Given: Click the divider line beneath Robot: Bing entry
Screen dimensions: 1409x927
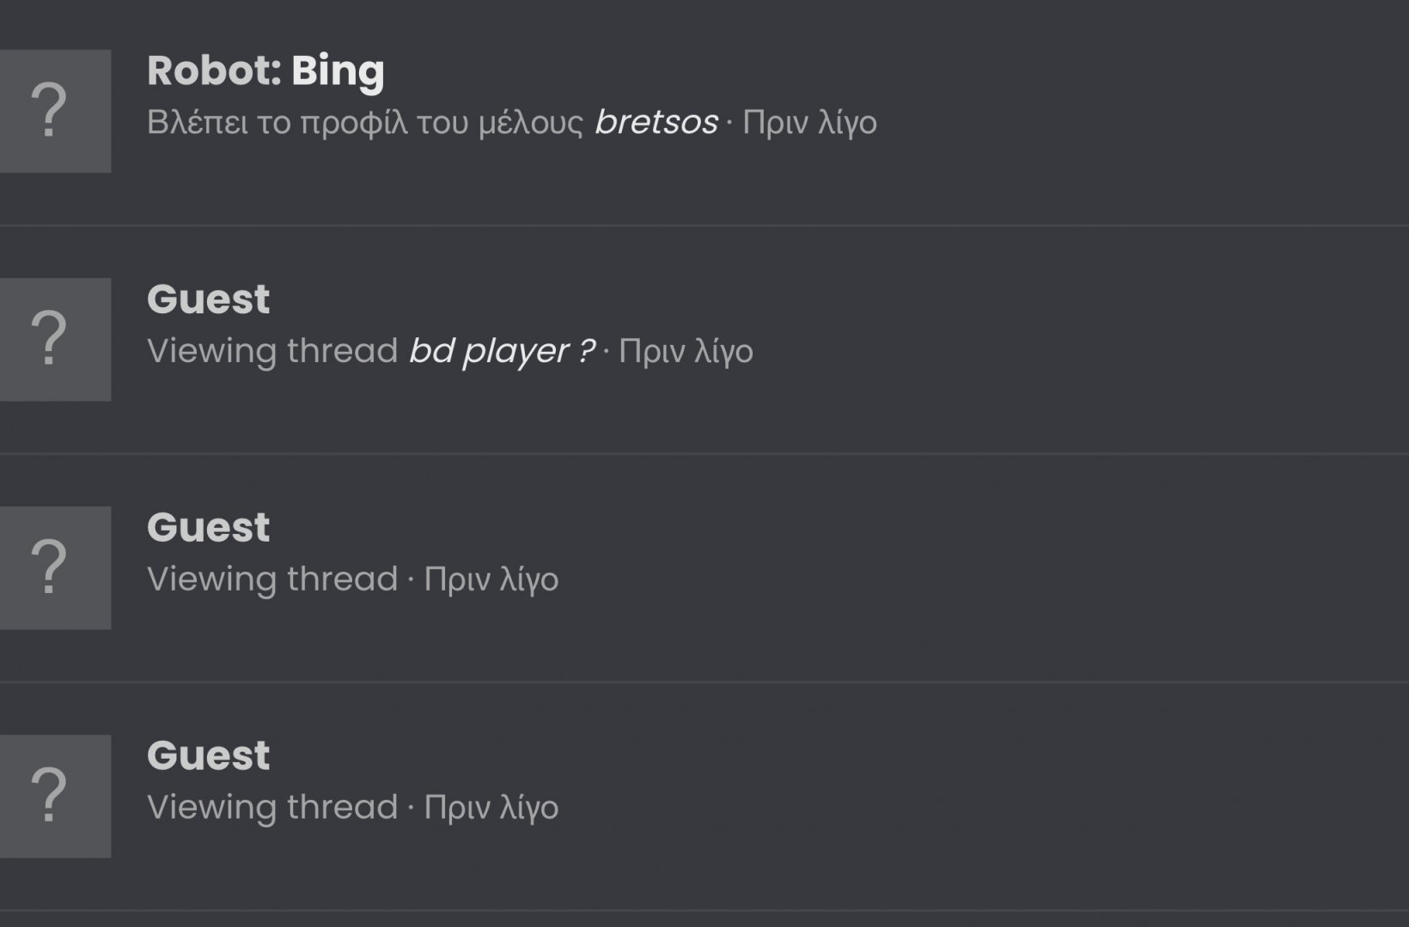Looking at the screenshot, I should (704, 226).
